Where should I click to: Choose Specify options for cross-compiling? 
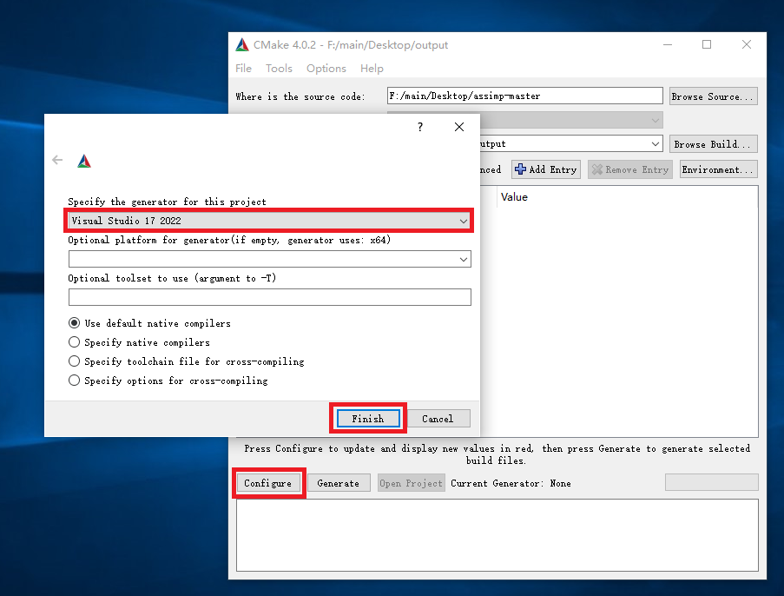pyautogui.click(x=74, y=381)
